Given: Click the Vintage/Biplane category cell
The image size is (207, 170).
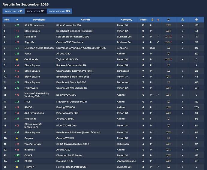Looking at the screenshot, I should pos(126,161).
